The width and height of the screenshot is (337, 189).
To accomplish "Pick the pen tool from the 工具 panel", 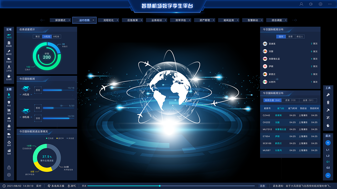I will tap(328, 102).
